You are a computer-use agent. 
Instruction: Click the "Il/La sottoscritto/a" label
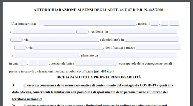(x=23, y=24)
